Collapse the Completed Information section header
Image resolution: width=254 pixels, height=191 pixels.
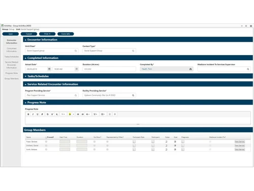coord(138,58)
